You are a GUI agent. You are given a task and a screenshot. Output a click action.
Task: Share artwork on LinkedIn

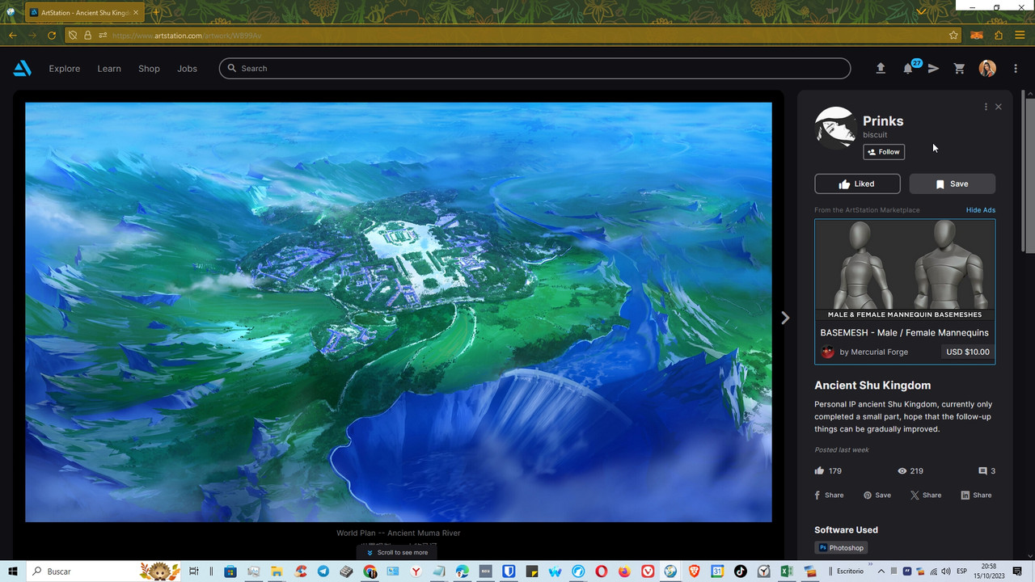tap(976, 496)
